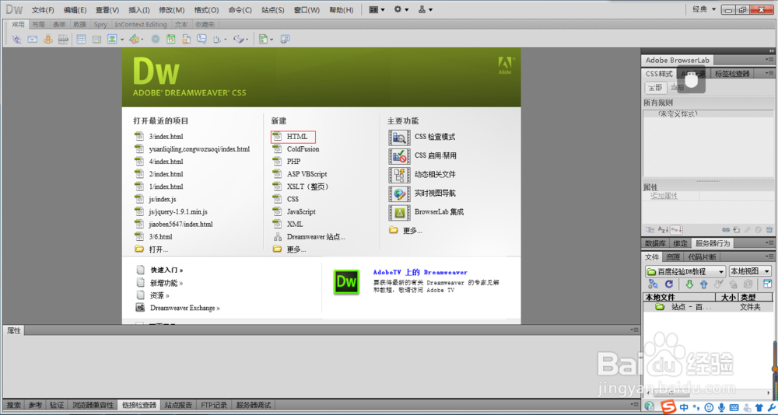This screenshot has width=778, height=415.
Task: Click the AdobeTV 上的 Dreamweaver link
Action: (420, 272)
